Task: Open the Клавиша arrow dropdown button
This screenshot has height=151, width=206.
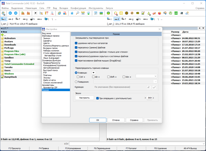Action: pos(93,73)
